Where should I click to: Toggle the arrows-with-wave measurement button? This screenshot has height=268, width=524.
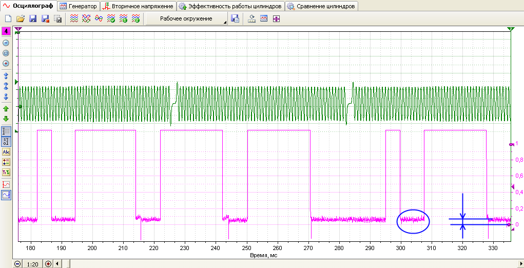click(x=6, y=162)
